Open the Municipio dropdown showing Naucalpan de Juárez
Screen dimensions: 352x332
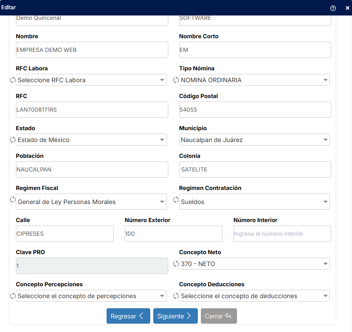[255, 140]
